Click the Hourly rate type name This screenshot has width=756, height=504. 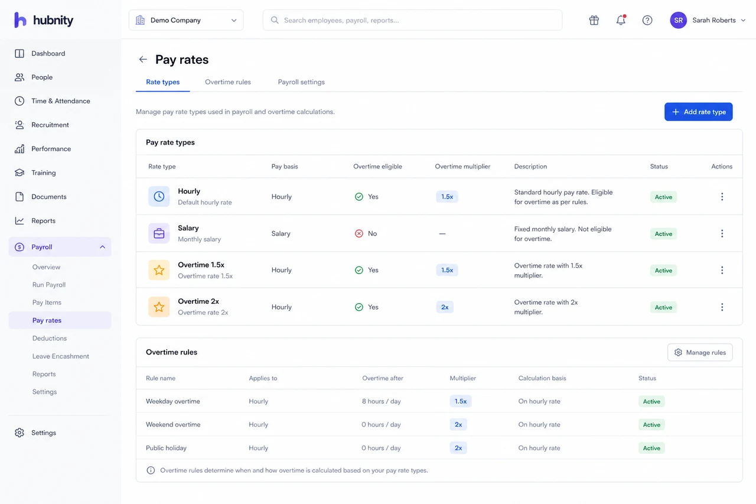(189, 191)
